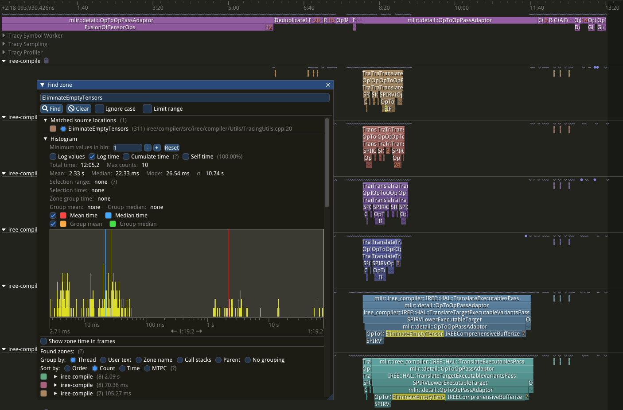
Task: Group found zones by Zone name
Action: click(139, 360)
